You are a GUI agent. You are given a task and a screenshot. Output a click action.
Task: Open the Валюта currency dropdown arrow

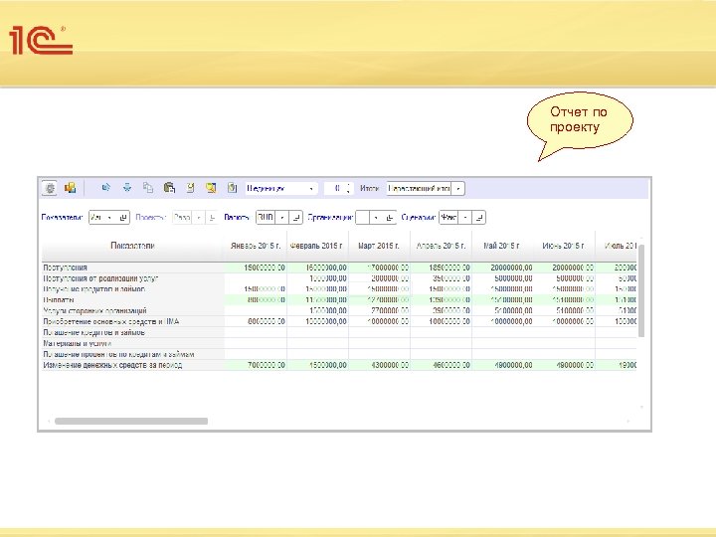[282, 218]
